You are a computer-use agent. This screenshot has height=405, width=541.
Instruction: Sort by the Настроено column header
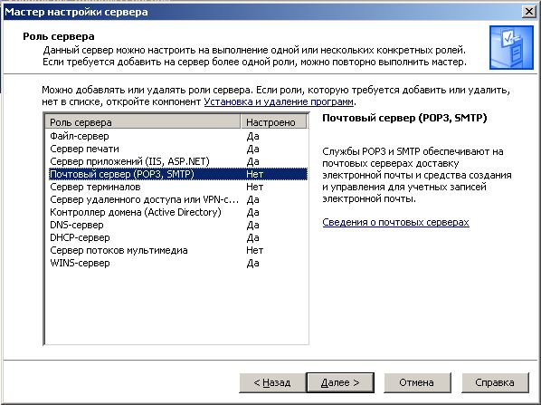point(273,122)
